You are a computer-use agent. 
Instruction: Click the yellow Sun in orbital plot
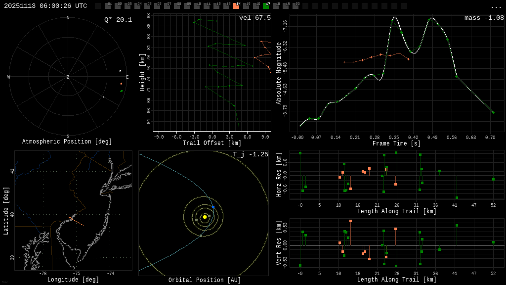coord(205,217)
